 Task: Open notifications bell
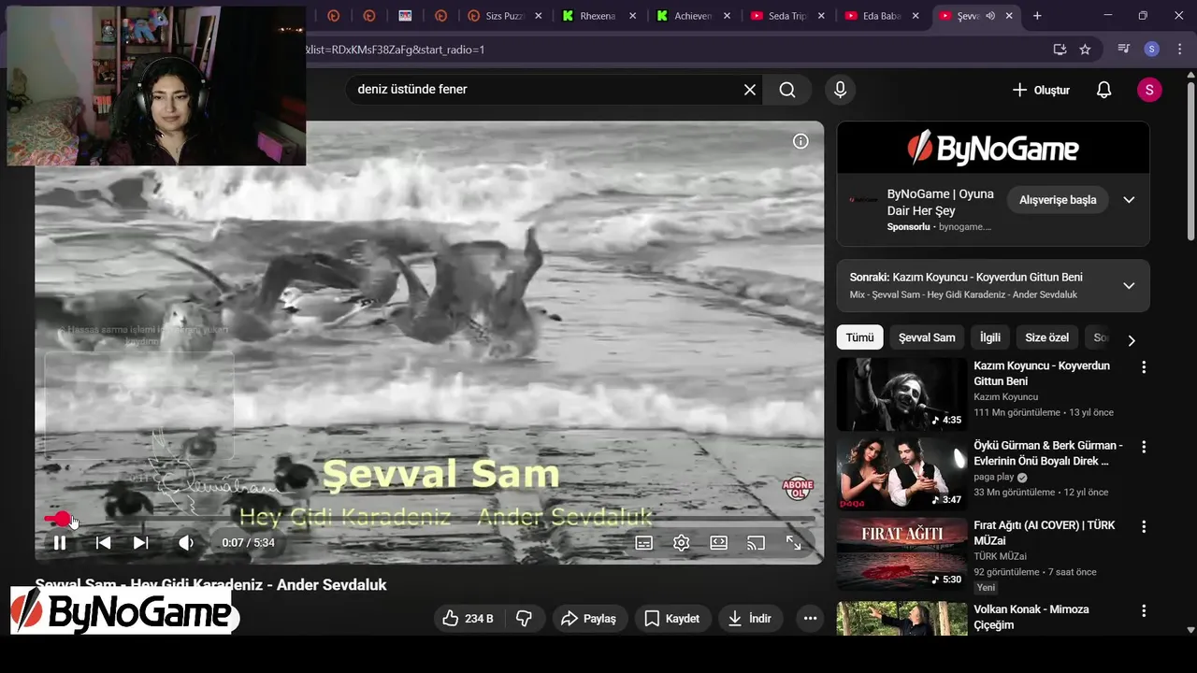coord(1103,90)
